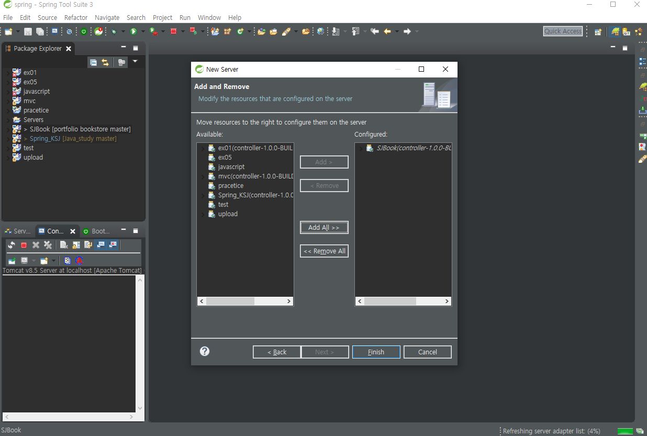Click Remove All Terminated Launches double-X icon
The width and height of the screenshot is (647, 436).
click(x=48, y=245)
